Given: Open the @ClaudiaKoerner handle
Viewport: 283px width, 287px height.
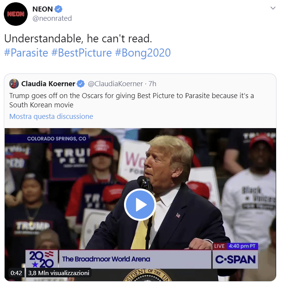Looking at the screenshot, I should point(115,83).
